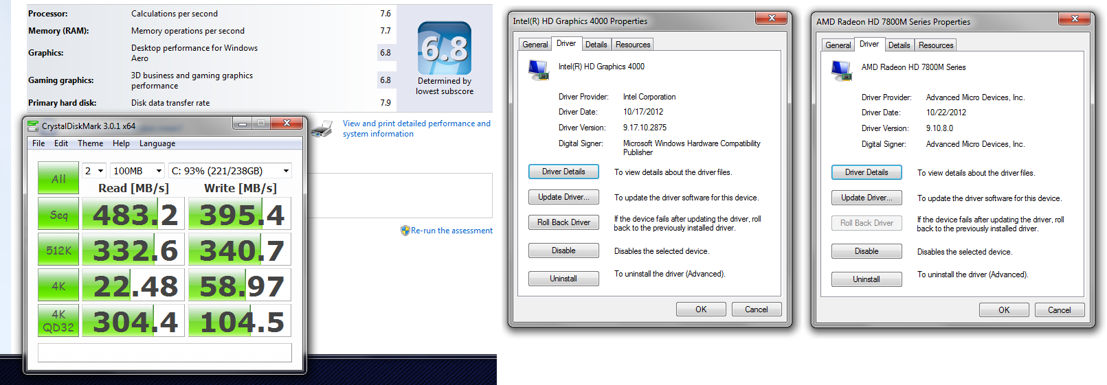Open View and print detailed performance link
Viewport: 1107px width, 385px height.
[416, 128]
